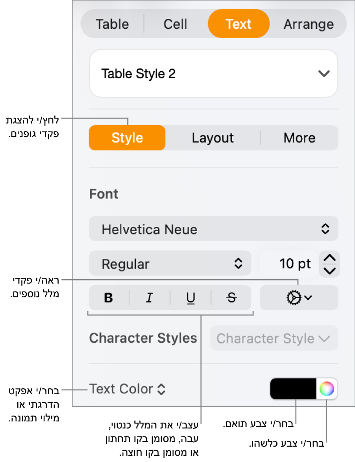Image resolution: width=355 pixels, height=462 pixels.
Task: Open the Arrange tab
Action: click(309, 24)
